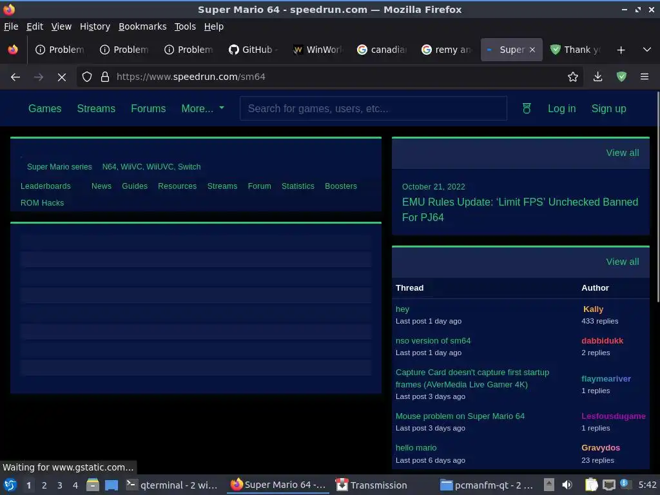This screenshot has height=495, width=660.
Task: Switch to the first Problem tab
Action: 60,50
